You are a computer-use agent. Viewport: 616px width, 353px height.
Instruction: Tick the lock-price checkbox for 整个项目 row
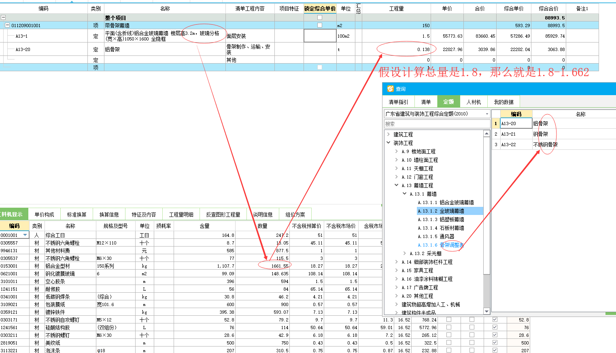[320, 17]
